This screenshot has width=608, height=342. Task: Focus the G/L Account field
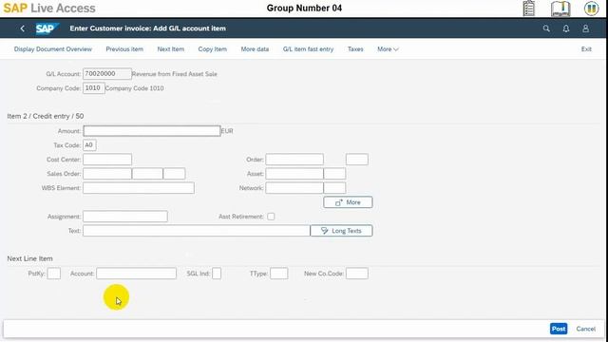[107, 74]
